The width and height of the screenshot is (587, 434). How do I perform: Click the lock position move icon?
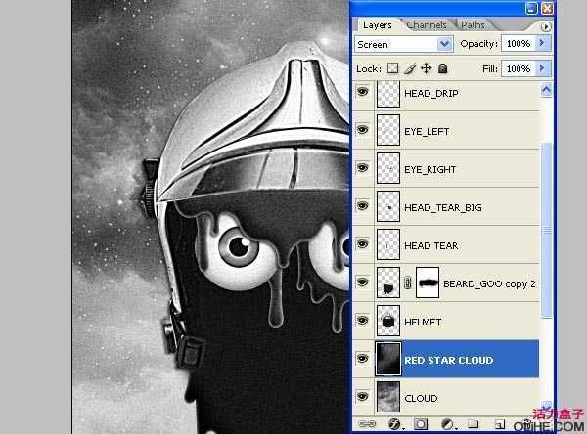click(x=426, y=69)
